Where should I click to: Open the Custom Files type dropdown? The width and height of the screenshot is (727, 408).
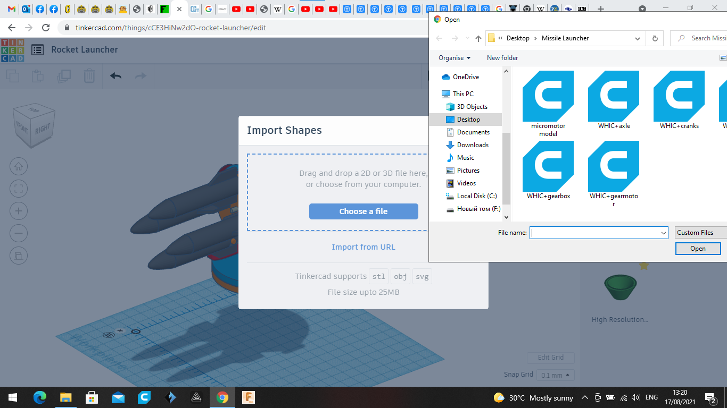pos(701,233)
